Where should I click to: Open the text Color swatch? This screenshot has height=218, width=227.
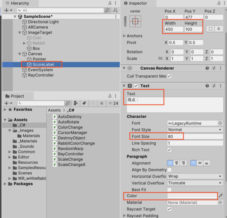point(192,196)
